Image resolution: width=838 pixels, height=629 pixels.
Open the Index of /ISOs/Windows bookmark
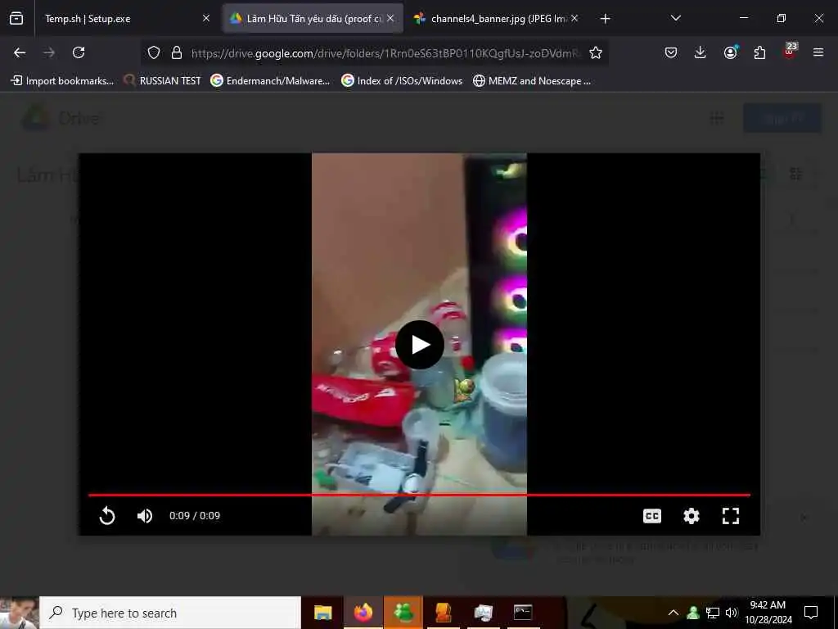[x=402, y=81]
